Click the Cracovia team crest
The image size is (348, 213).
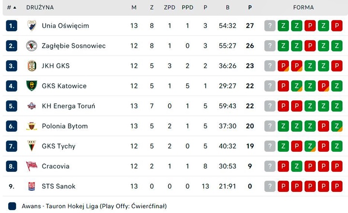click(x=31, y=166)
